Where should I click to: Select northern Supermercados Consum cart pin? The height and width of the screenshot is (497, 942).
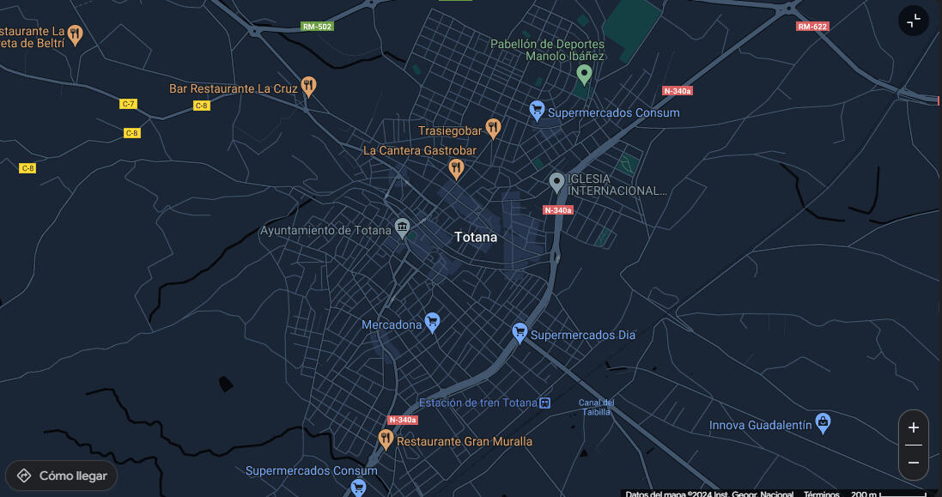tap(537, 111)
